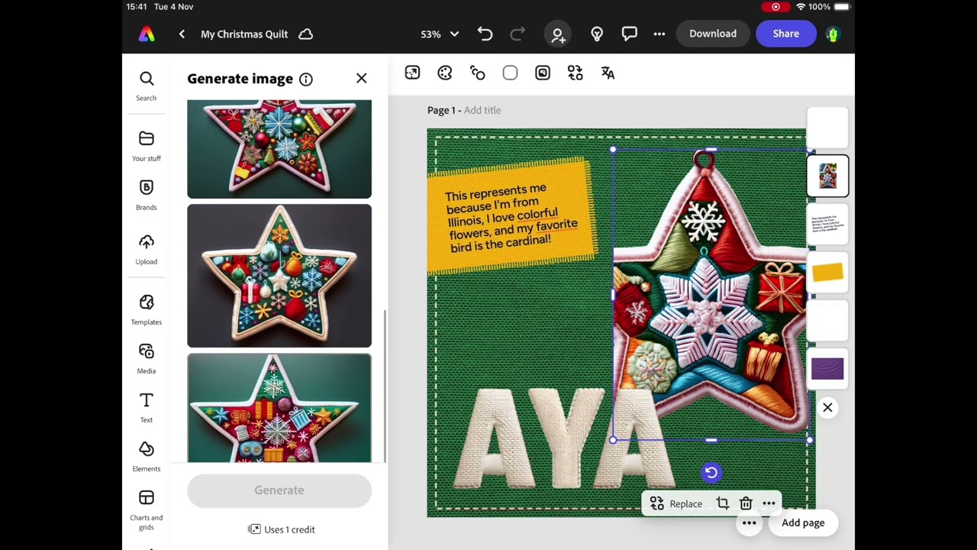Select the Text tool in sidebar

pyautogui.click(x=147, y=407)
